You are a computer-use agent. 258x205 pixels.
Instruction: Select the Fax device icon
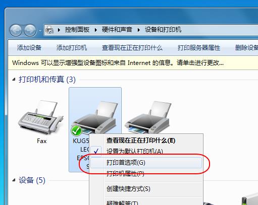41,117
